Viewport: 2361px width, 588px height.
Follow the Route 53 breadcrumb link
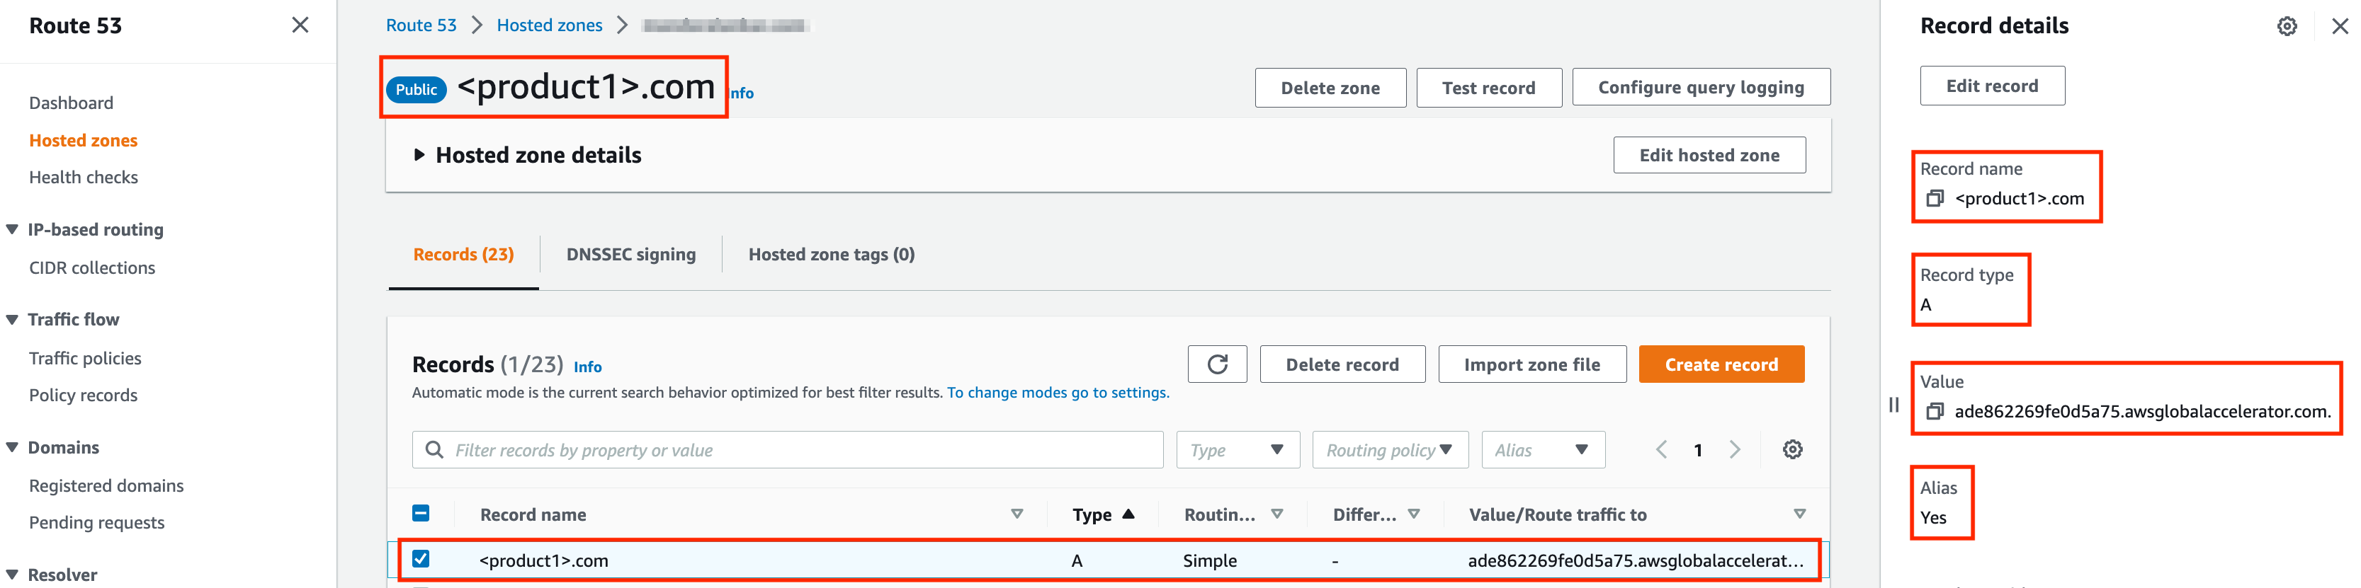(421, 25)
